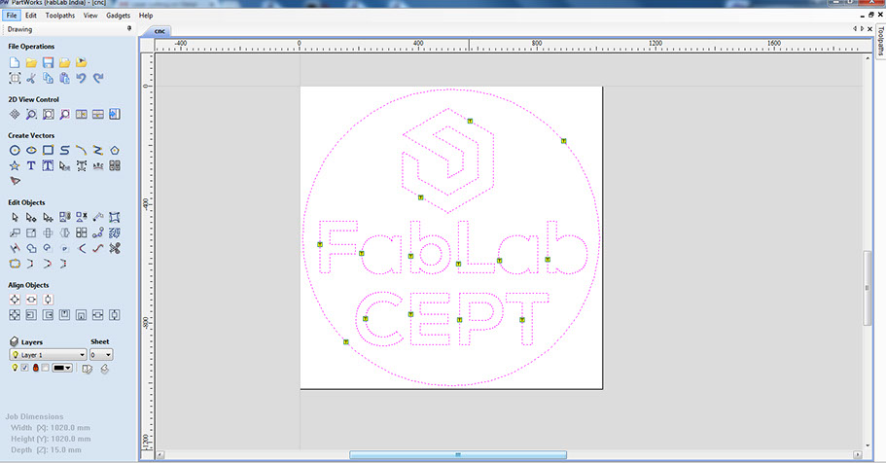The width and height of the screenshot is (886, 463).
Task: Activate the Node Editing tool
Action: click(31, 217)
